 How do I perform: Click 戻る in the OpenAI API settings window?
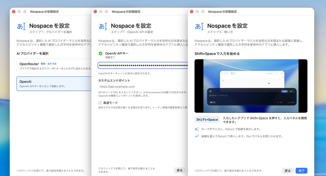[180, 170]
